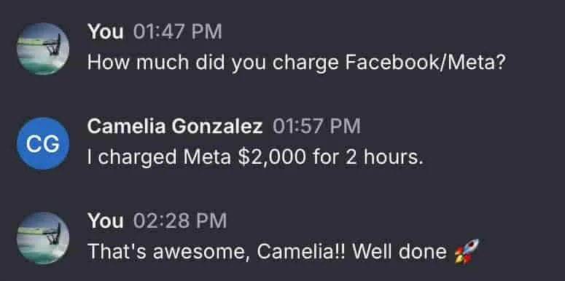
Task: Click the word 'Meta' in Camelia's reply
Action: tap(207, 158)
